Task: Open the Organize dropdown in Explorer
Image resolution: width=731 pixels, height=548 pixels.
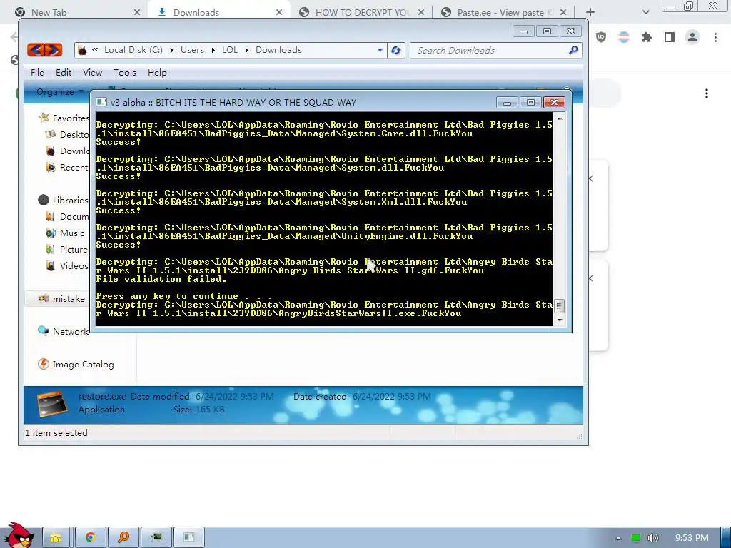Action: (60, 92)
